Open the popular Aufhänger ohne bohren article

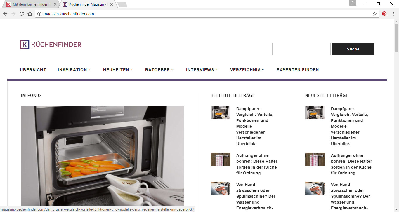[257, 164]
